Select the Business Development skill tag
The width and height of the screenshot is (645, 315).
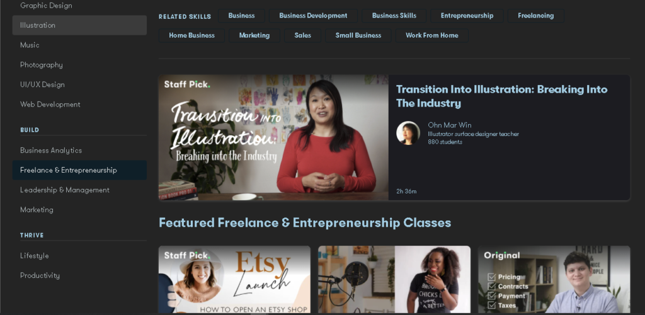click(x=313, y=16)
